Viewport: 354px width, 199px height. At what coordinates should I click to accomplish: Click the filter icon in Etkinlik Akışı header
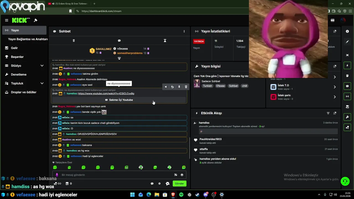[x=328, y=113]
